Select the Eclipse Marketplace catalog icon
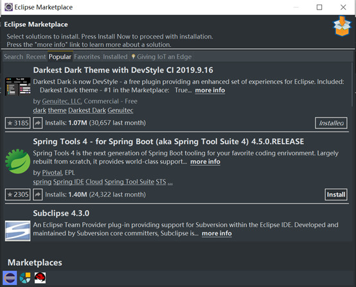Image resolution: width=356 pixels, height=287 pixels. point(10,278)
